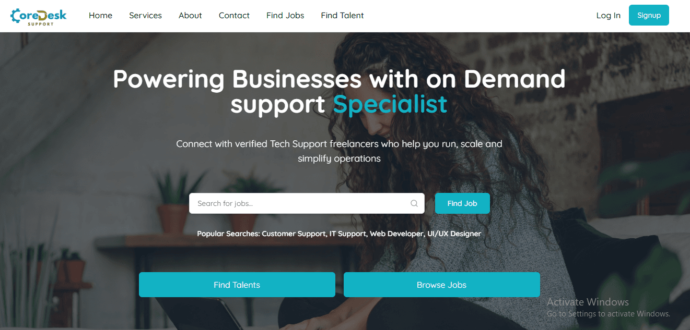Choose the Web Developer popular search
Viewport: 690px width, 330px height.
click(x=396, y=234)
